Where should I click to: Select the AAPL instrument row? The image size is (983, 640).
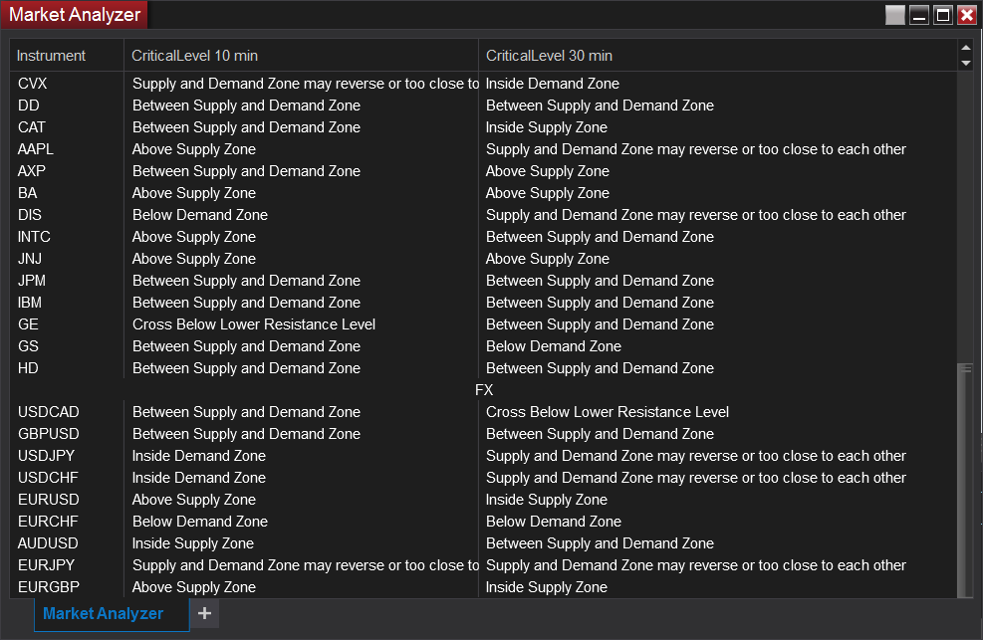point(483,149)
